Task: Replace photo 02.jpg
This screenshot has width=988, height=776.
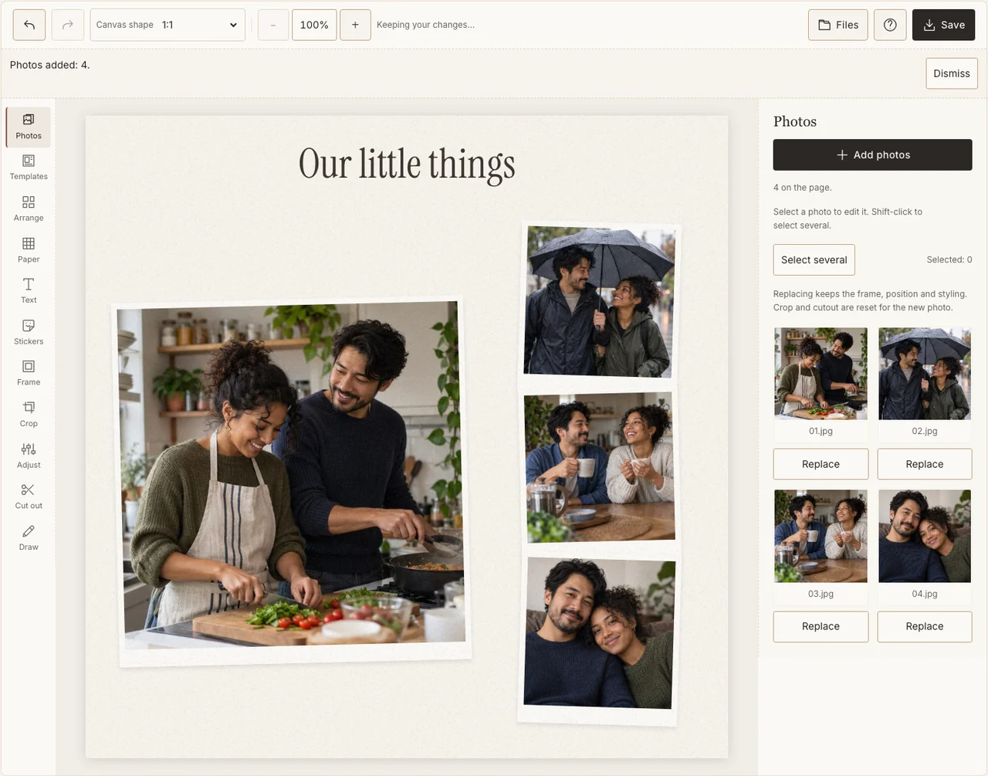Action: tap(925, 464)
